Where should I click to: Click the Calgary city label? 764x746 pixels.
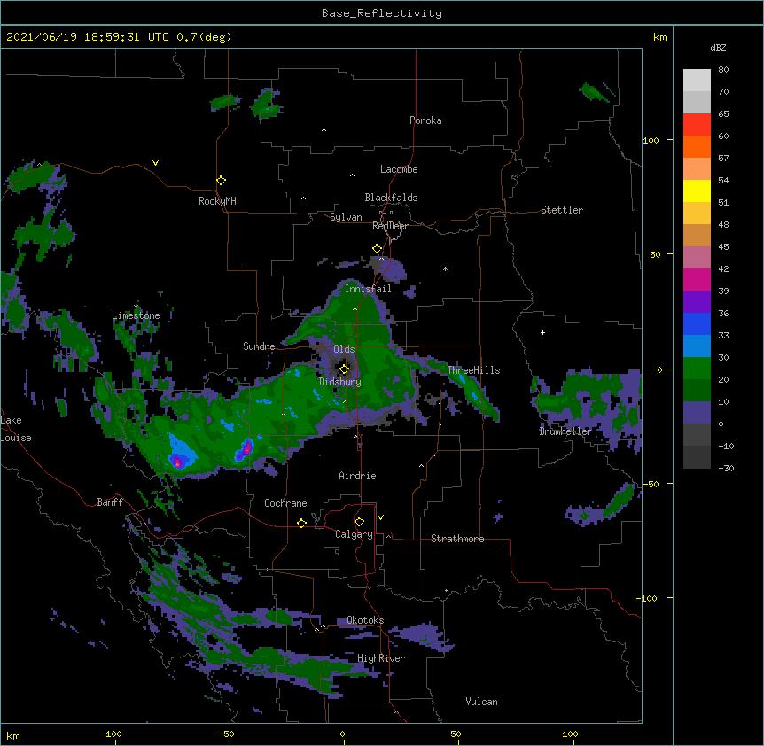(355, 534)
